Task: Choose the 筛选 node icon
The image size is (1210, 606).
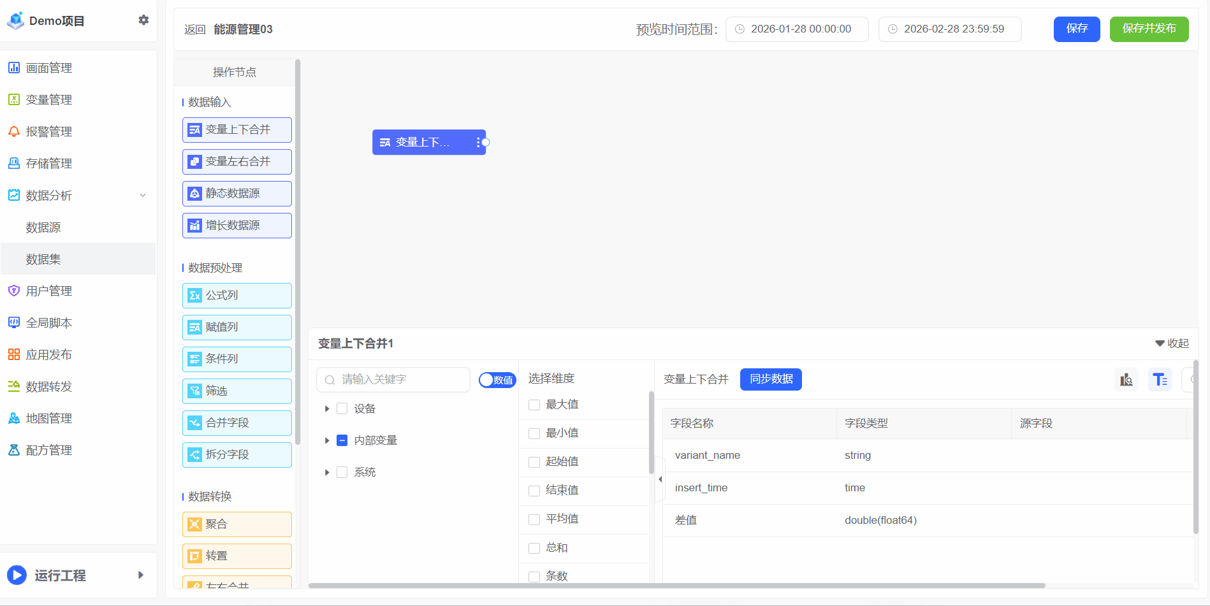Action: (195, 391)
